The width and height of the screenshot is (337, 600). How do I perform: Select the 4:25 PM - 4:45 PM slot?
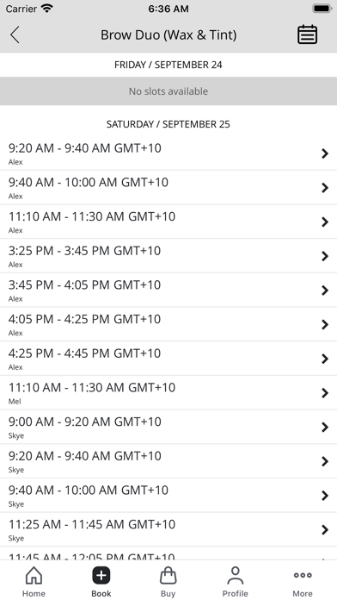pyautogui.click(x=168, y=359)
